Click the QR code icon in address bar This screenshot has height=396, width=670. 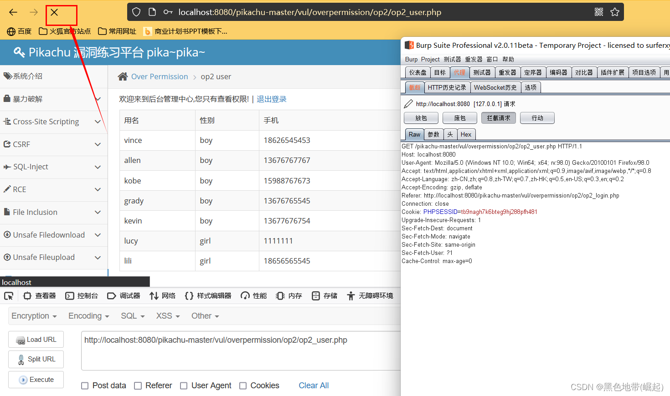click(599, 12)
